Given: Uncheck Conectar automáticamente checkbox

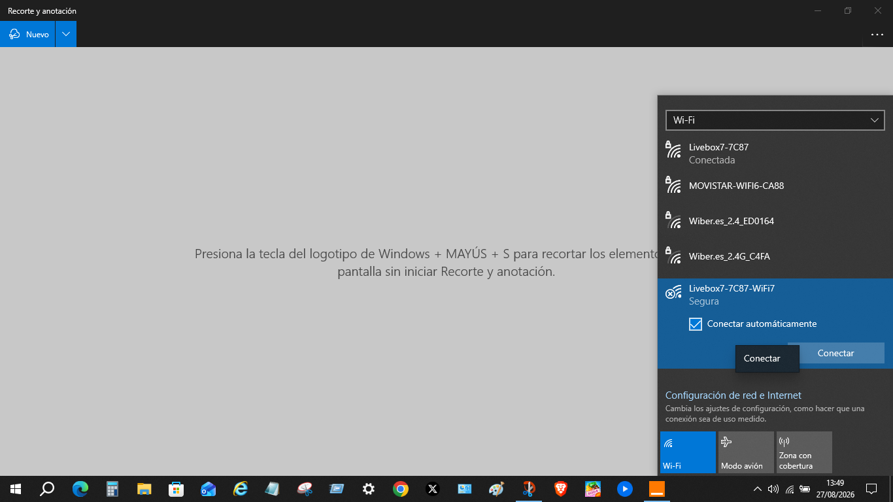Looking at the screenshot, I should coord(696,324).
